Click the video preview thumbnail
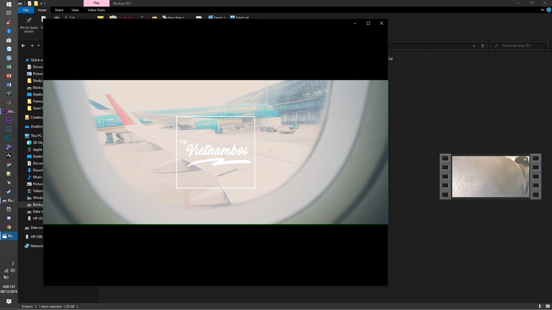Image resolution: width=552 pixels, height=310 pixels. pyautogui.click(x=490, y=177)
